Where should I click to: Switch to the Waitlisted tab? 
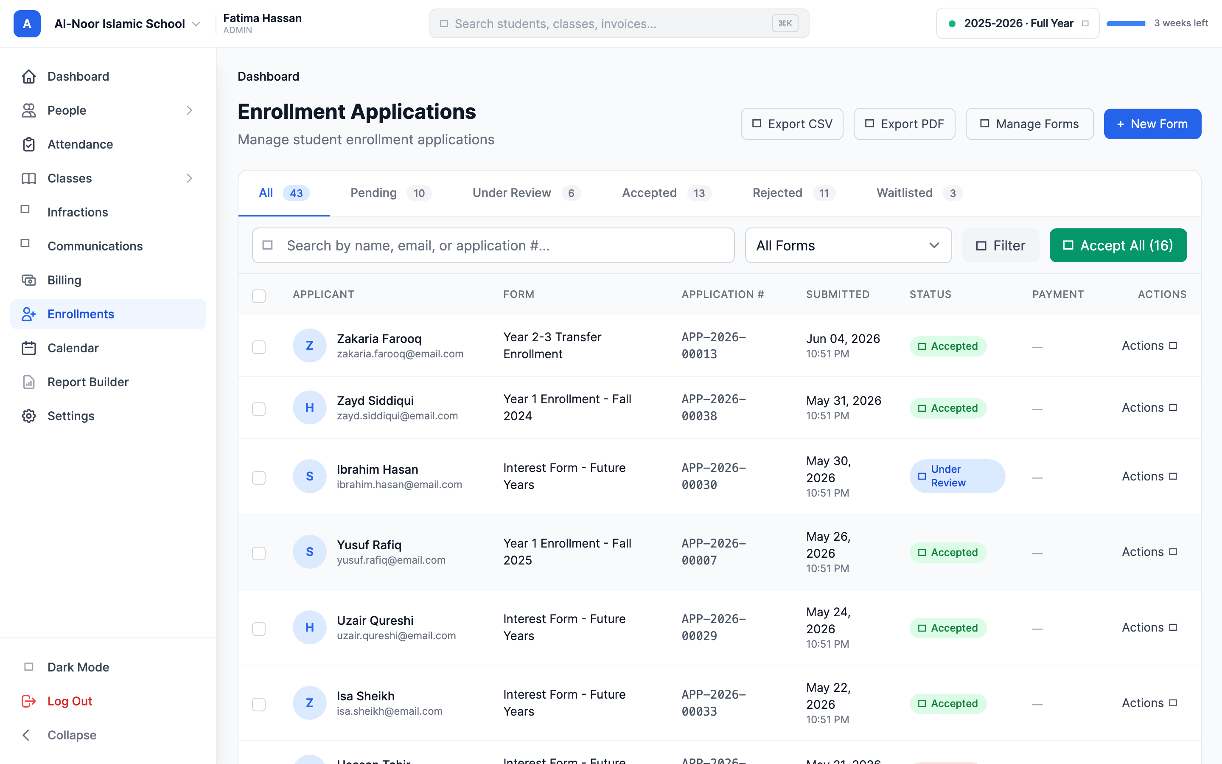click(x=919, y=193)
